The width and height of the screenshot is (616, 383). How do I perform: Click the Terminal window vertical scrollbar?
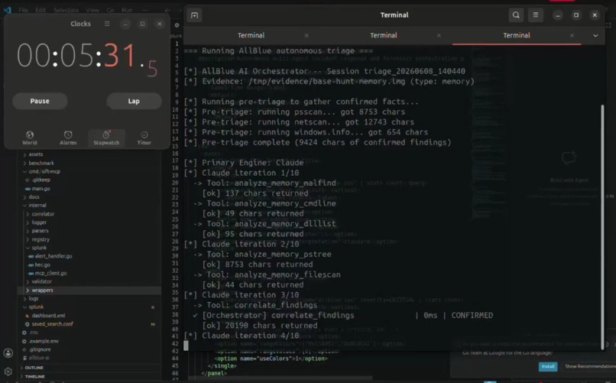(602, 226)
